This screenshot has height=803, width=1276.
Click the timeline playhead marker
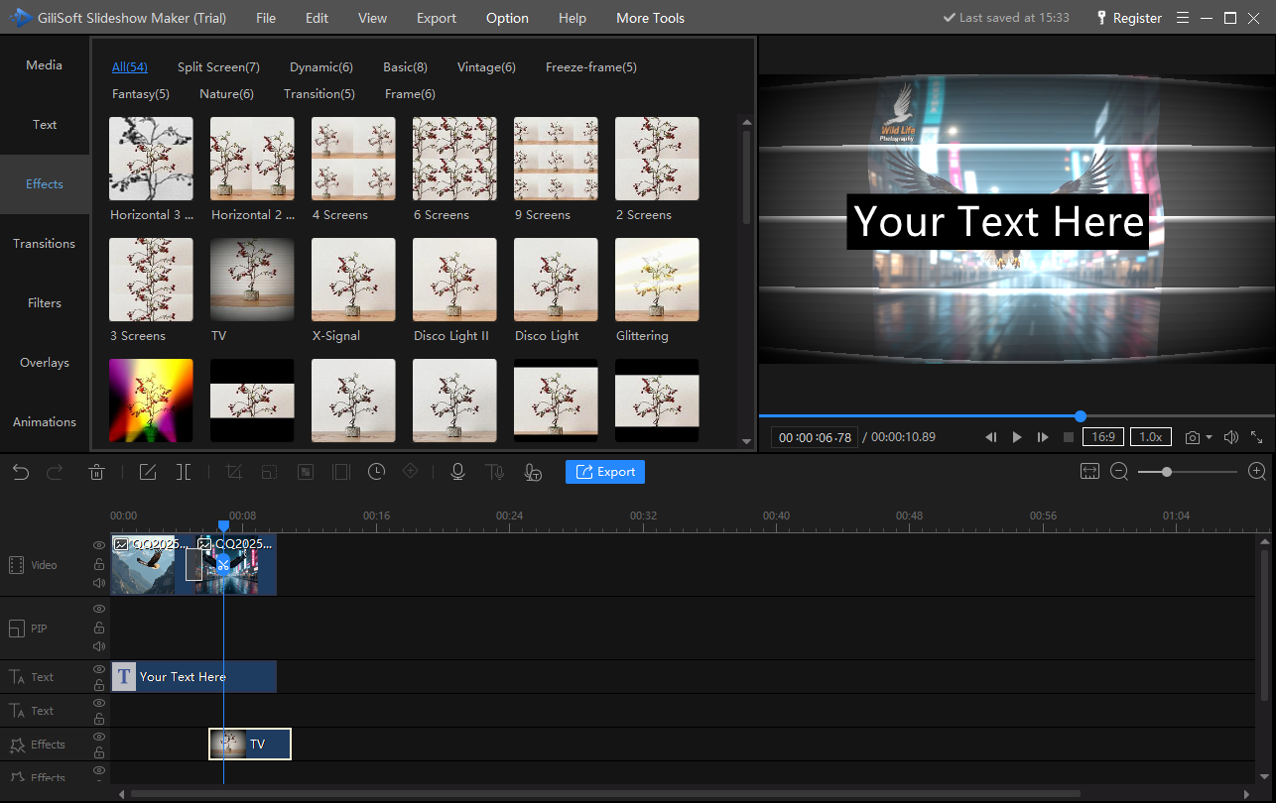[223, 526]
